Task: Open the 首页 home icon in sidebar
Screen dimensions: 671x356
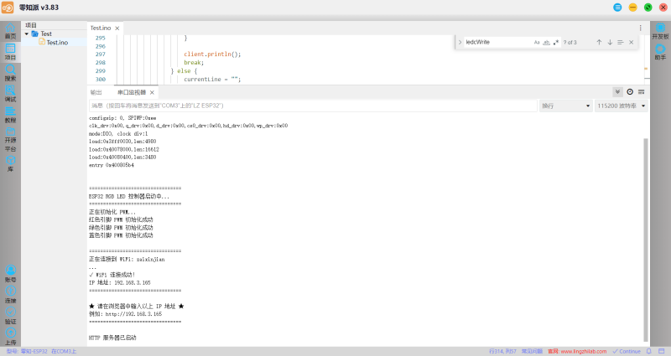Action: pyautogui.click(x=10, y=32)
